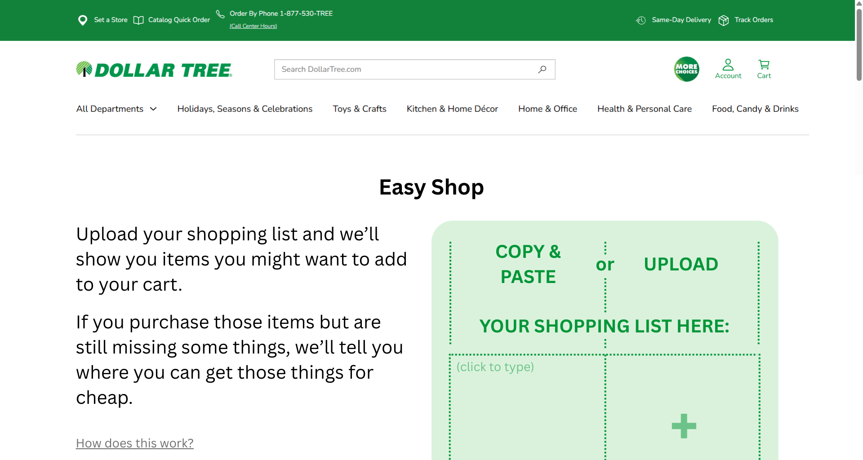This screenshot has width=863, height=460.
Task: Click the All Departments label
Action: click(110, 109)
